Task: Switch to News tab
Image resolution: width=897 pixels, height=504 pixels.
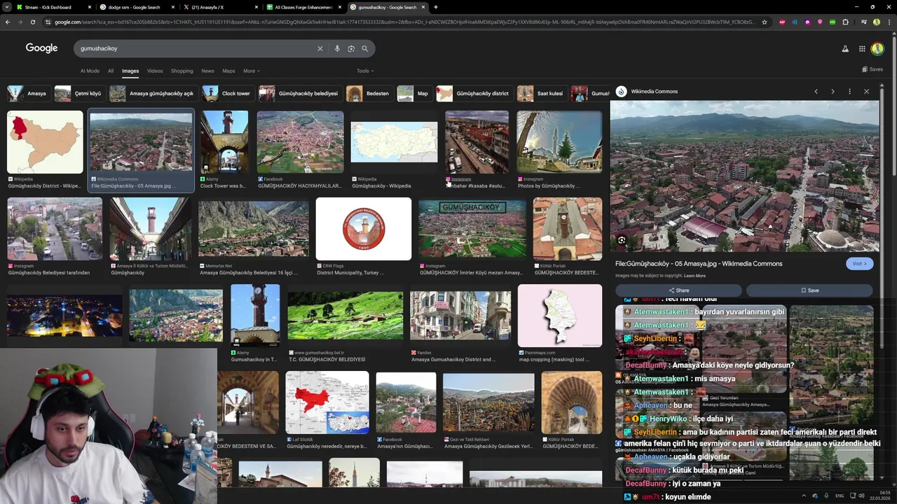Action: [x=207, y=71]
